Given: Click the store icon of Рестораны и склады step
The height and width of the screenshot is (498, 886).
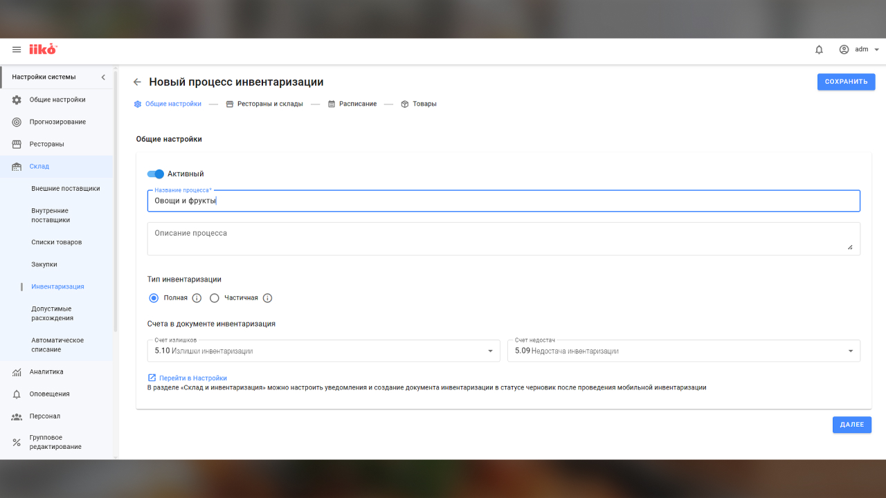Looking at the screenshot, I should point(230,104).
